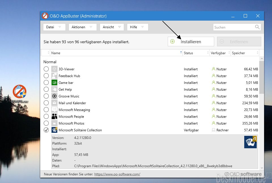Image resolution: width=272 pixels, height=183 pixels.
Task: Select the OOAPB.exe desktop icon
Action: [20, 94]
